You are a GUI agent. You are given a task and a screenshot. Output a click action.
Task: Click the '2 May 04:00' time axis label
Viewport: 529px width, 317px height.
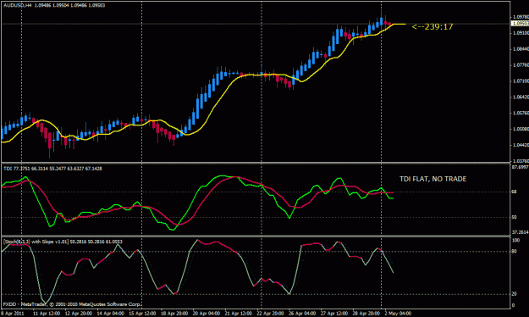[x=398, y=314]
